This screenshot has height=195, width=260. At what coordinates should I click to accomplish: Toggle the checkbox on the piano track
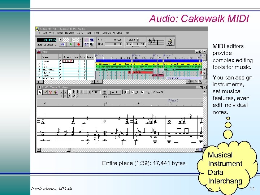coord(60,67)
